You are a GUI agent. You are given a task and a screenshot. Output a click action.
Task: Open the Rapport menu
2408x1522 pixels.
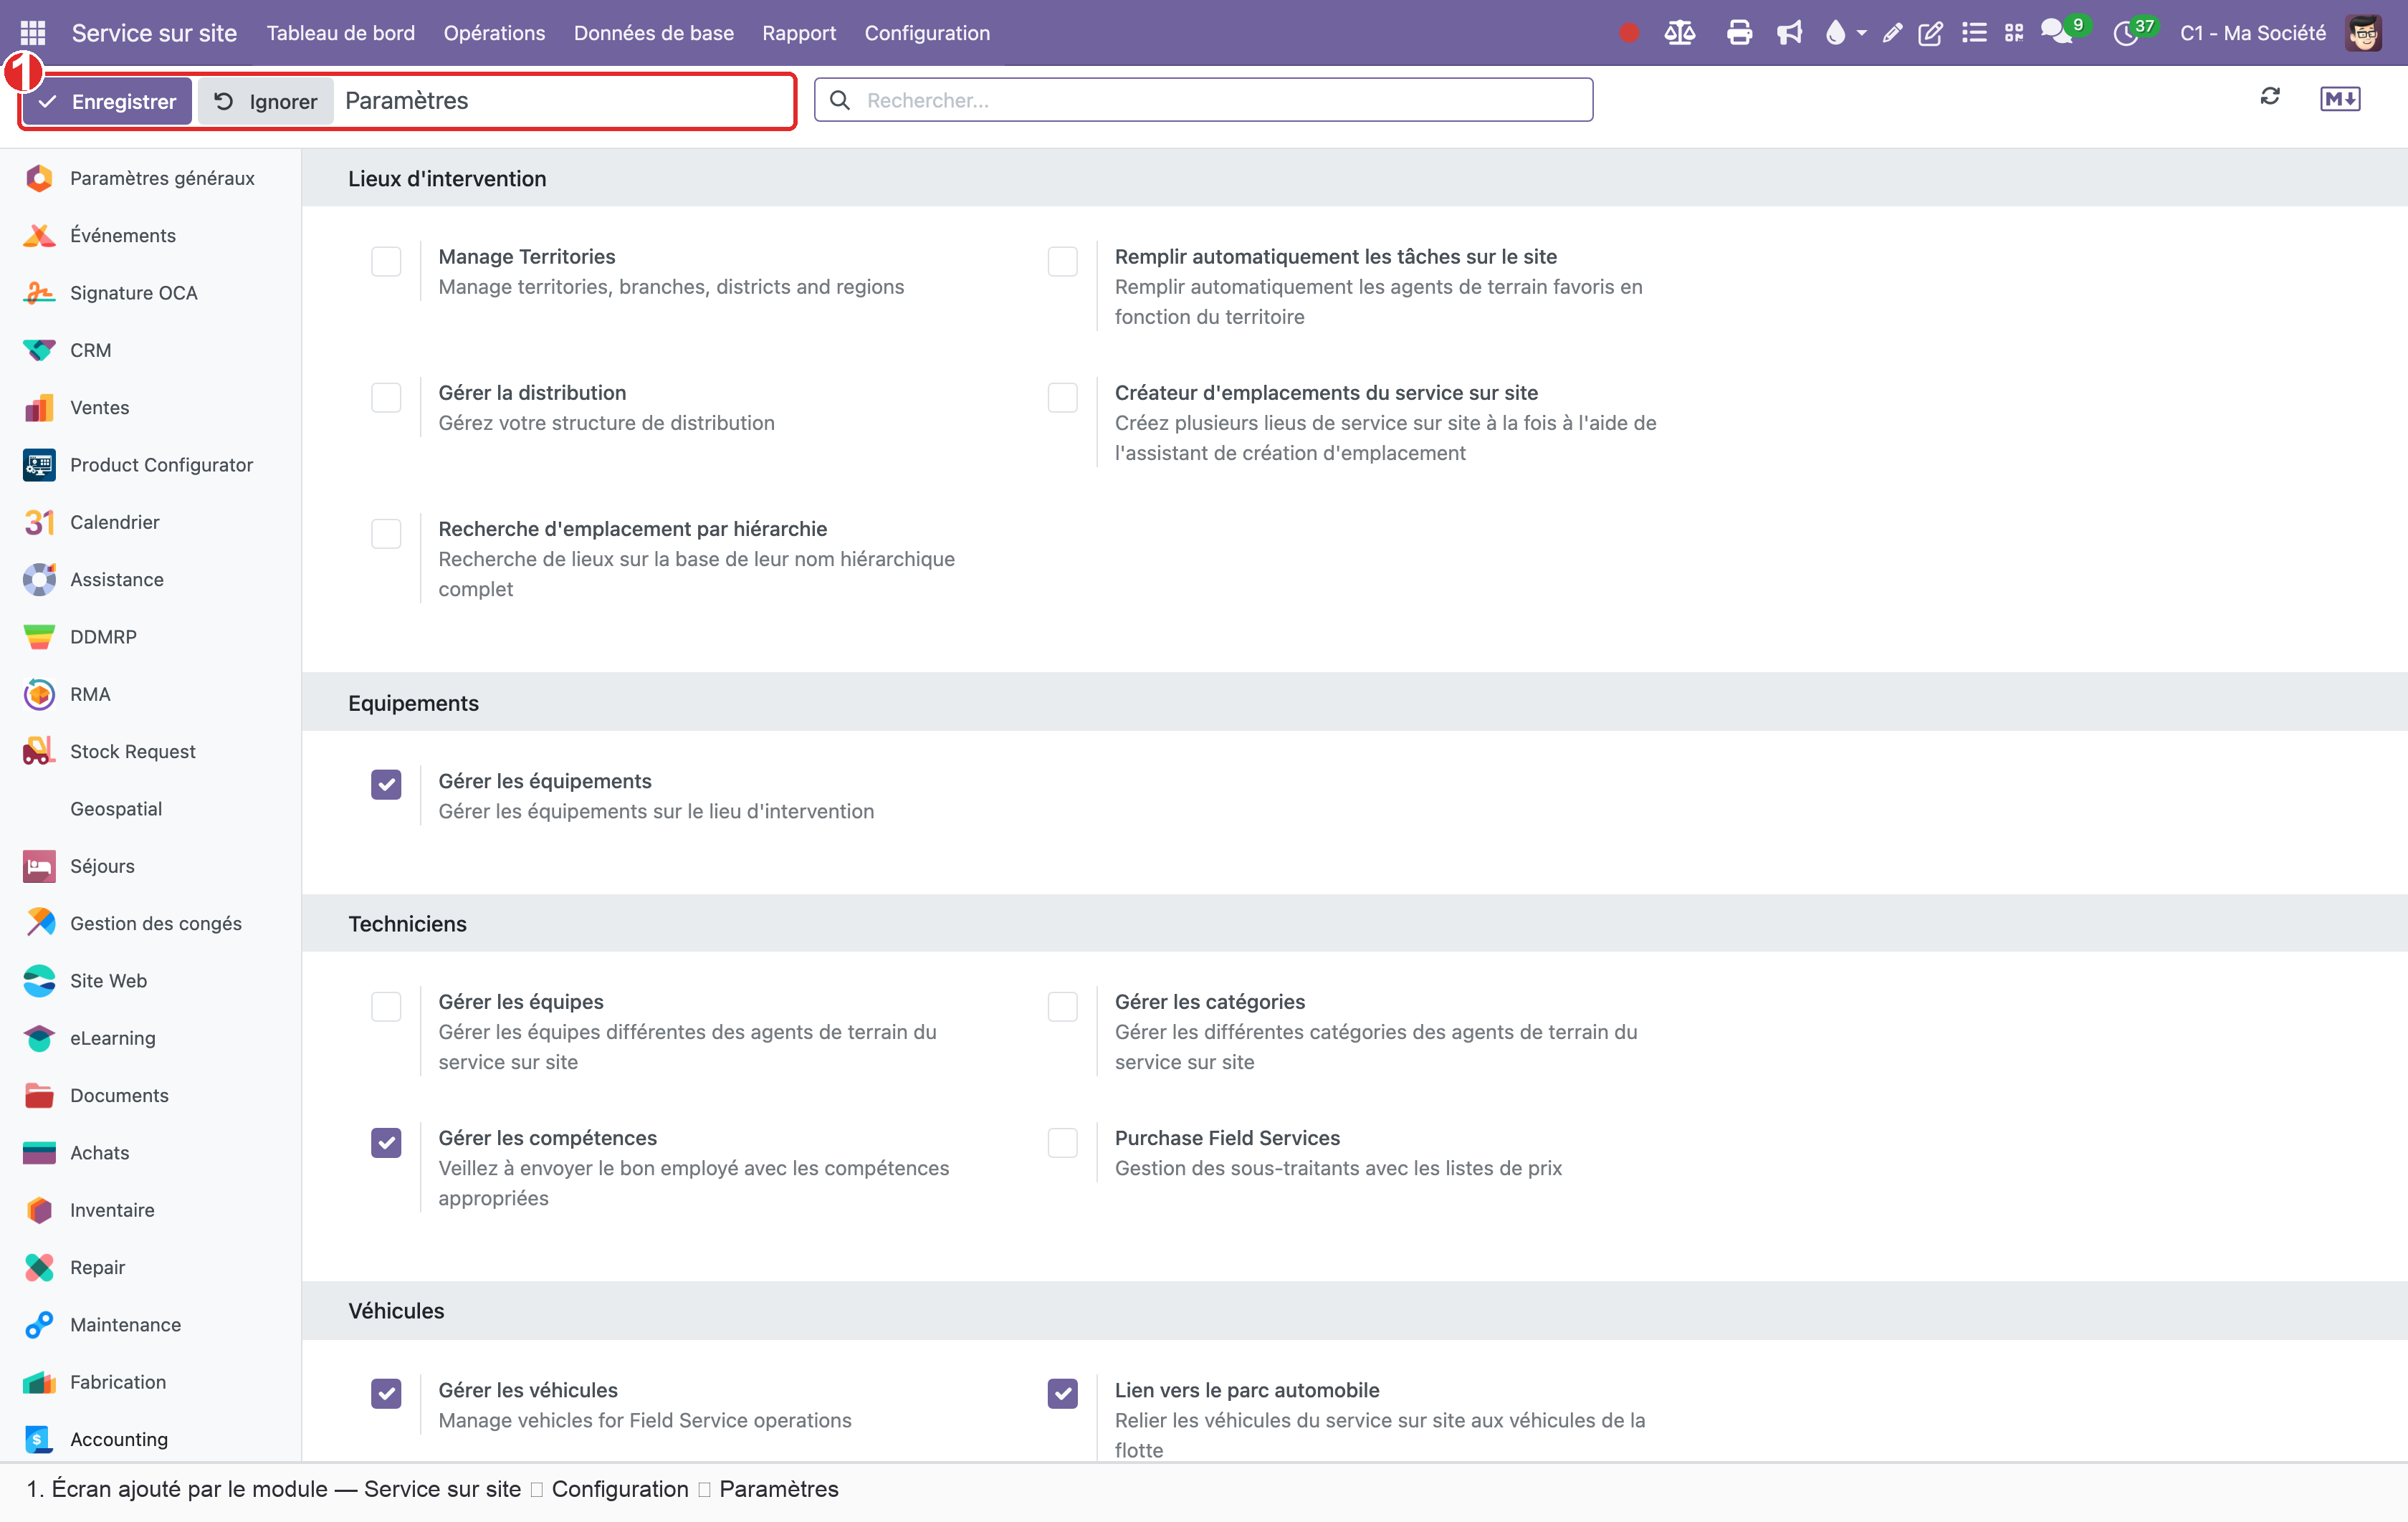pos(798,33)
